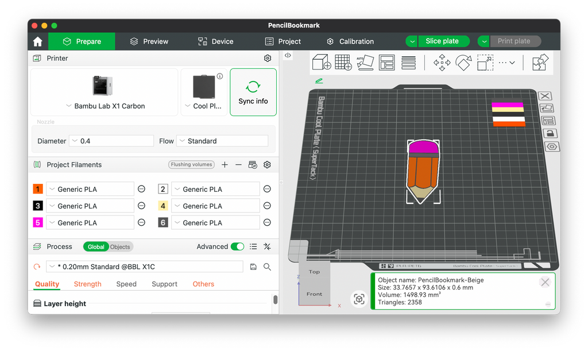588x351 pixels.
Task: Click the Sync info button
Action: coord(253,92)
